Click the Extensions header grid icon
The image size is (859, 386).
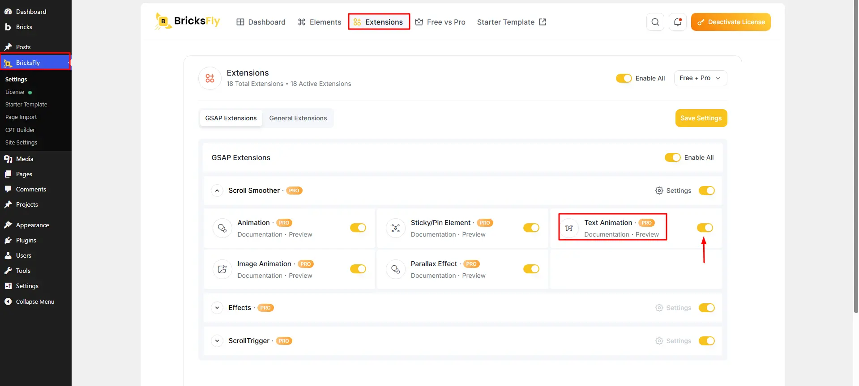[210, 78]
